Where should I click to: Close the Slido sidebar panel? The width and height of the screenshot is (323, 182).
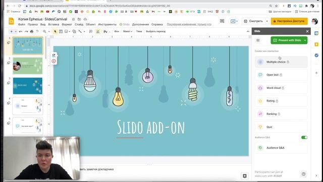coord(307,31)
